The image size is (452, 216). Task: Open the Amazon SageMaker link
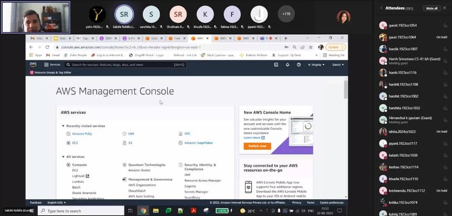pos(197,142)
